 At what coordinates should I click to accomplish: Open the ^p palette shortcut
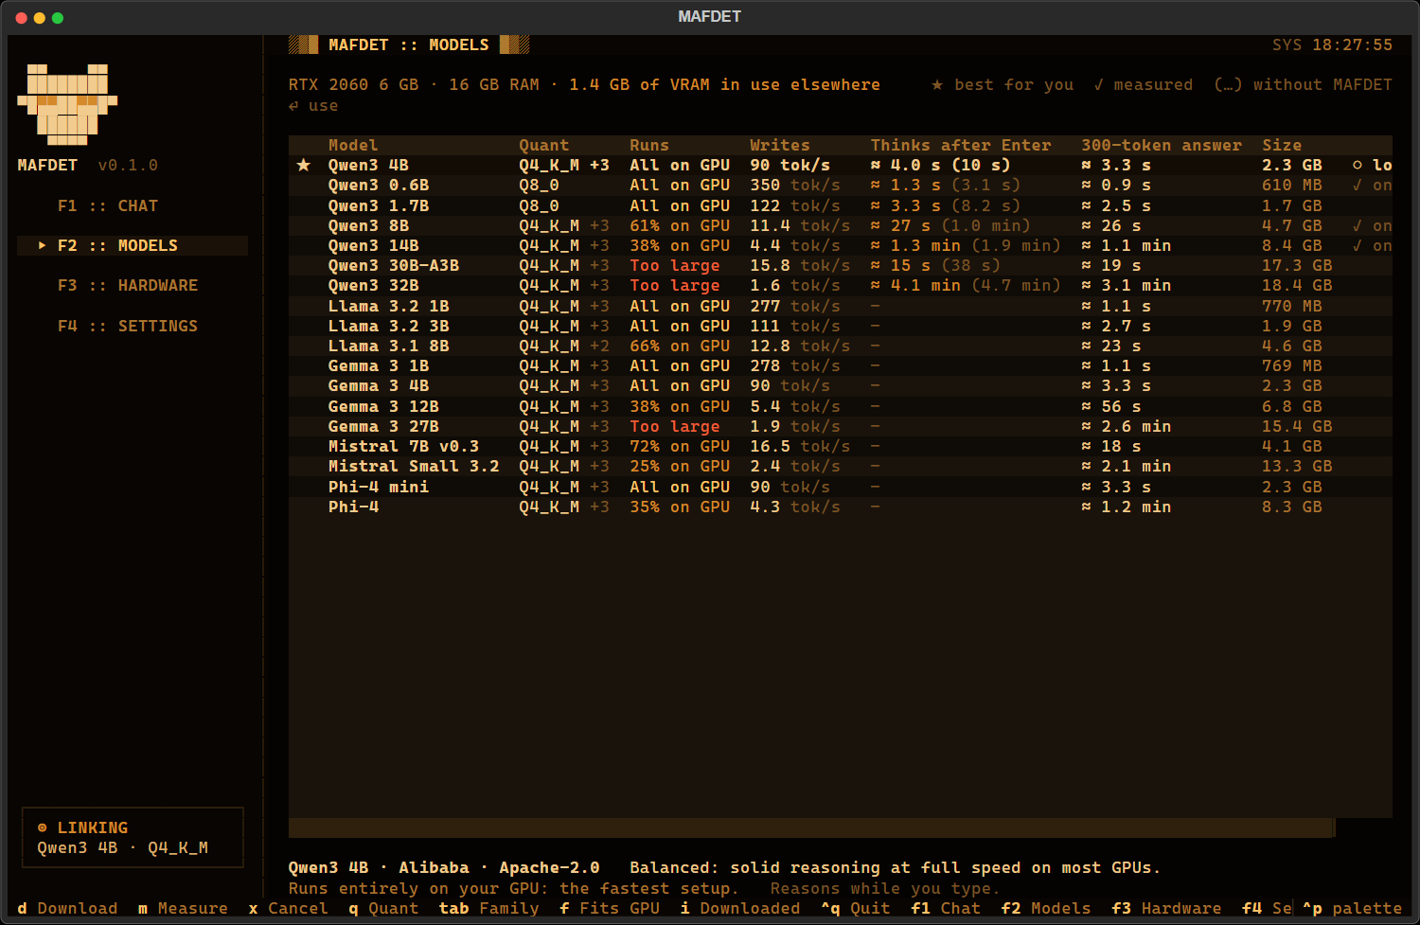click(1352, 908)
